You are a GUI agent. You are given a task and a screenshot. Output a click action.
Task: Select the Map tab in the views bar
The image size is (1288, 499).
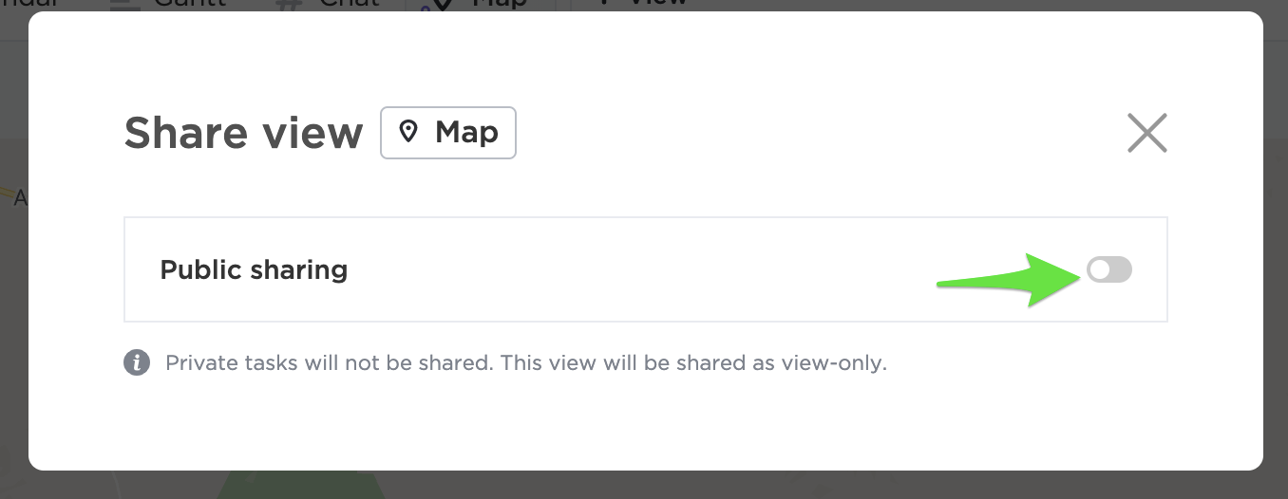(499, 4)
